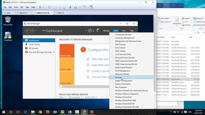Open notifications flag in Server Manager
The image size is (205, 115).
click(98, 31)
